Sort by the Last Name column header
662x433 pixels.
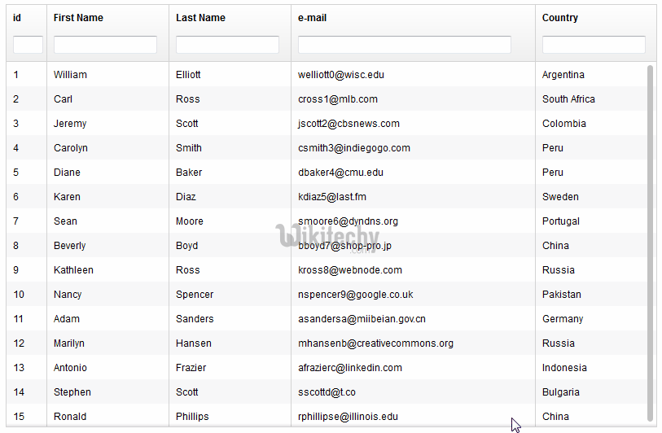coord(200,18)
